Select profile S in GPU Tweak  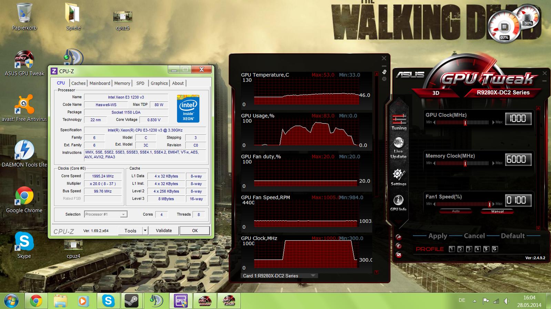tap(486, 249)
